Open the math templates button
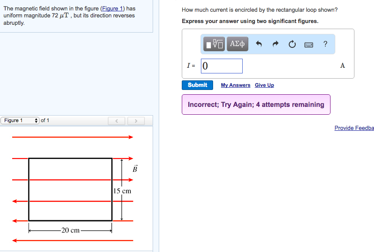Screen dimensions: 374x252 pyautogui.click(x=214, y=44)
